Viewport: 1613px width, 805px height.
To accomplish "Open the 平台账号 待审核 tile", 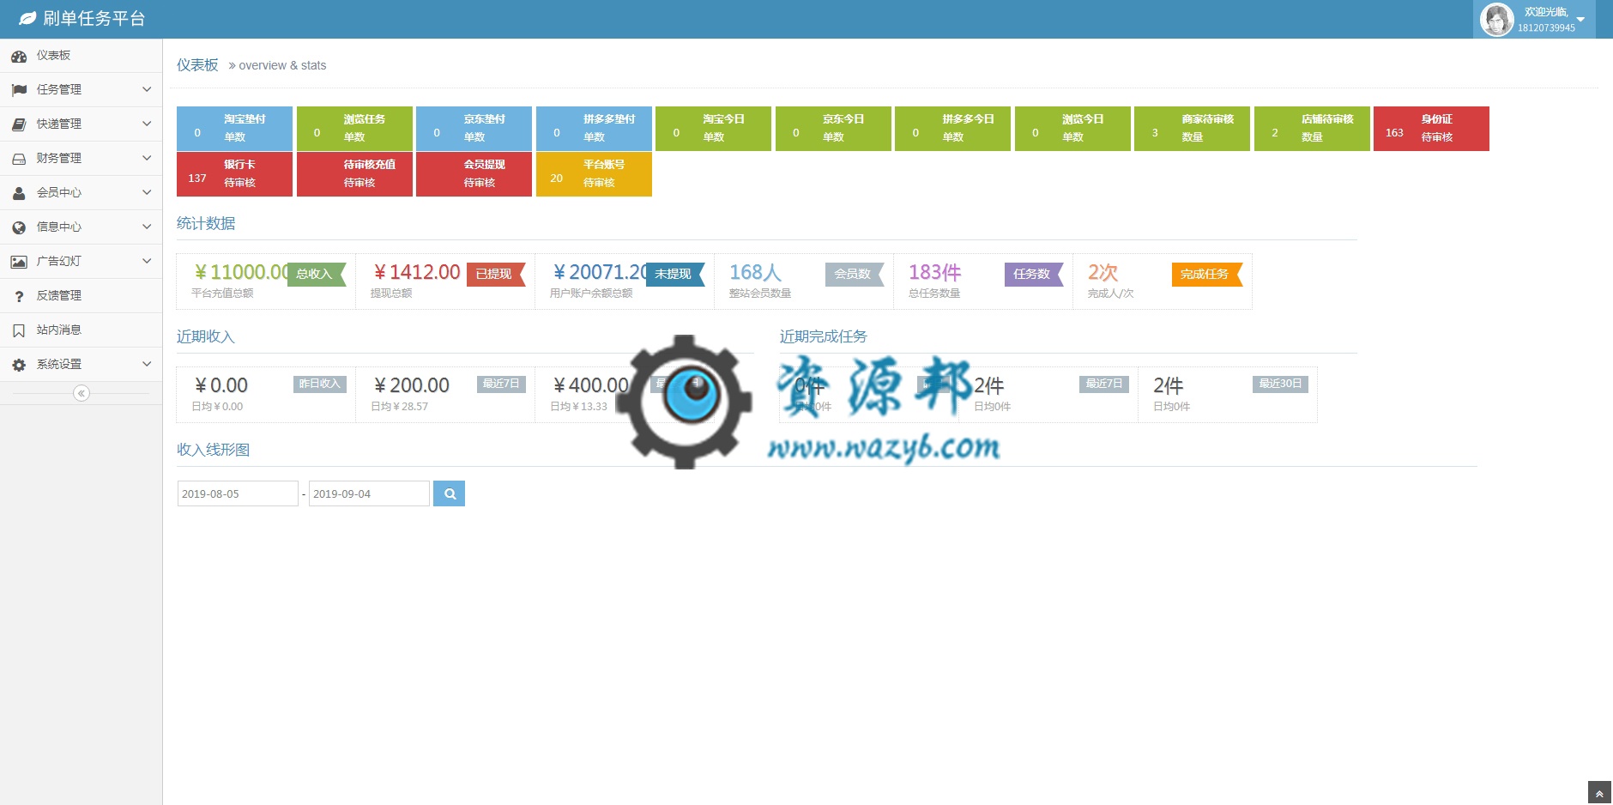I will [594, 174].
